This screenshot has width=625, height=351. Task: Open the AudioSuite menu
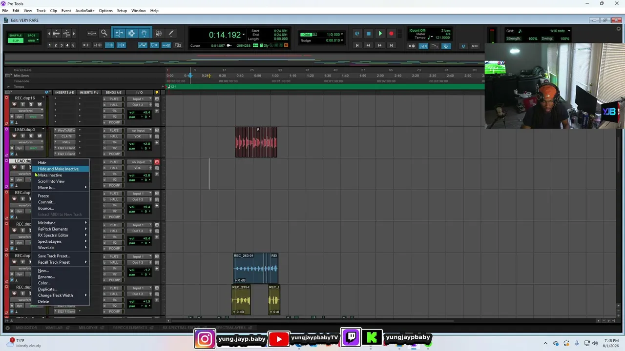84,11
